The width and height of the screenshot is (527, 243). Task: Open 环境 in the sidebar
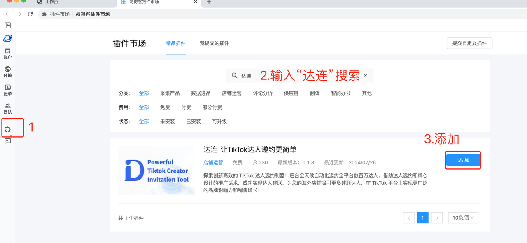pos(8,72)
